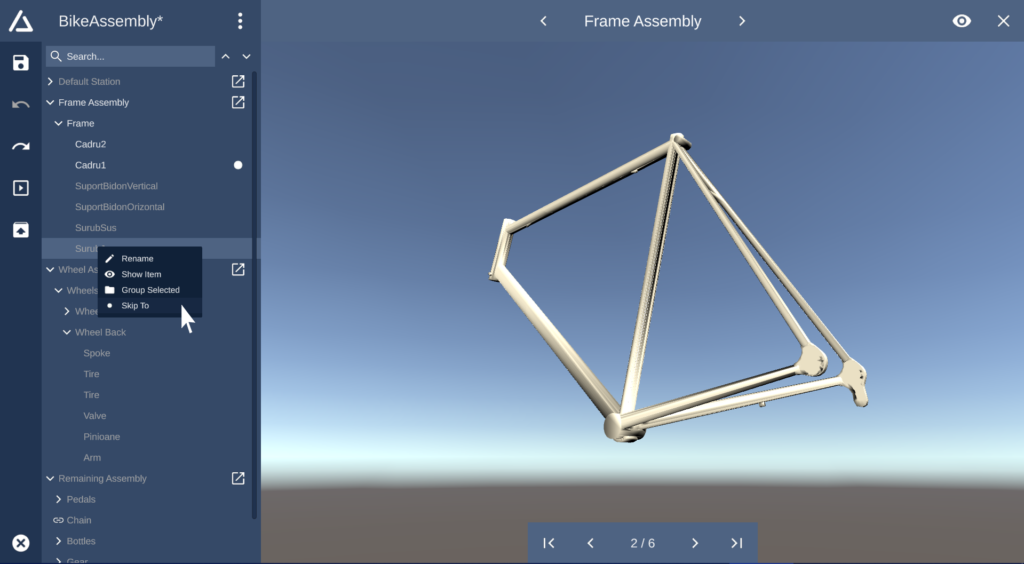1024x564 pixels.
Task: Choose Rename in the context menu
Action: click(x=149, y=259)
